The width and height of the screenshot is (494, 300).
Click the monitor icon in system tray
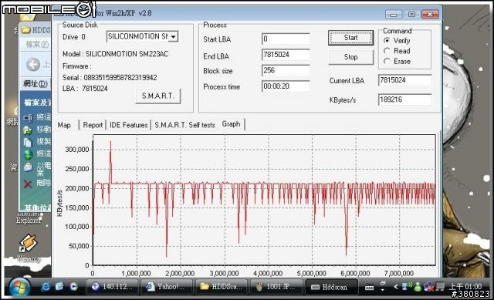[440, 286]
